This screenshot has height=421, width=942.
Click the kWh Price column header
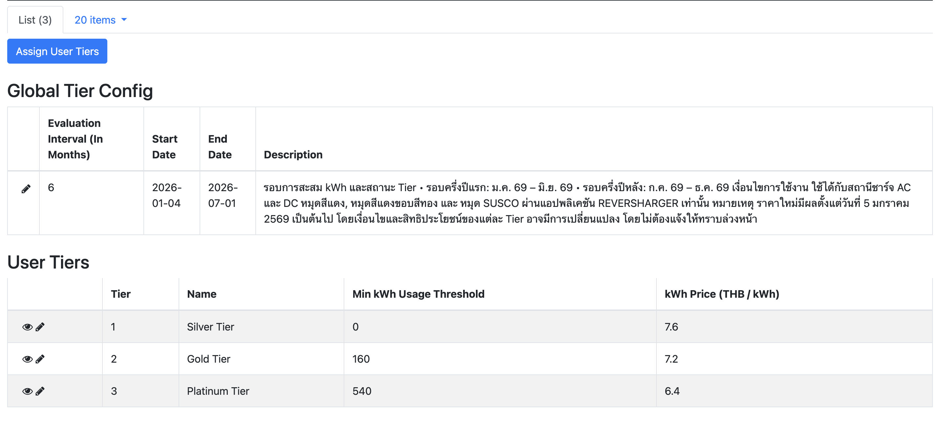click(x=721, y=294)
